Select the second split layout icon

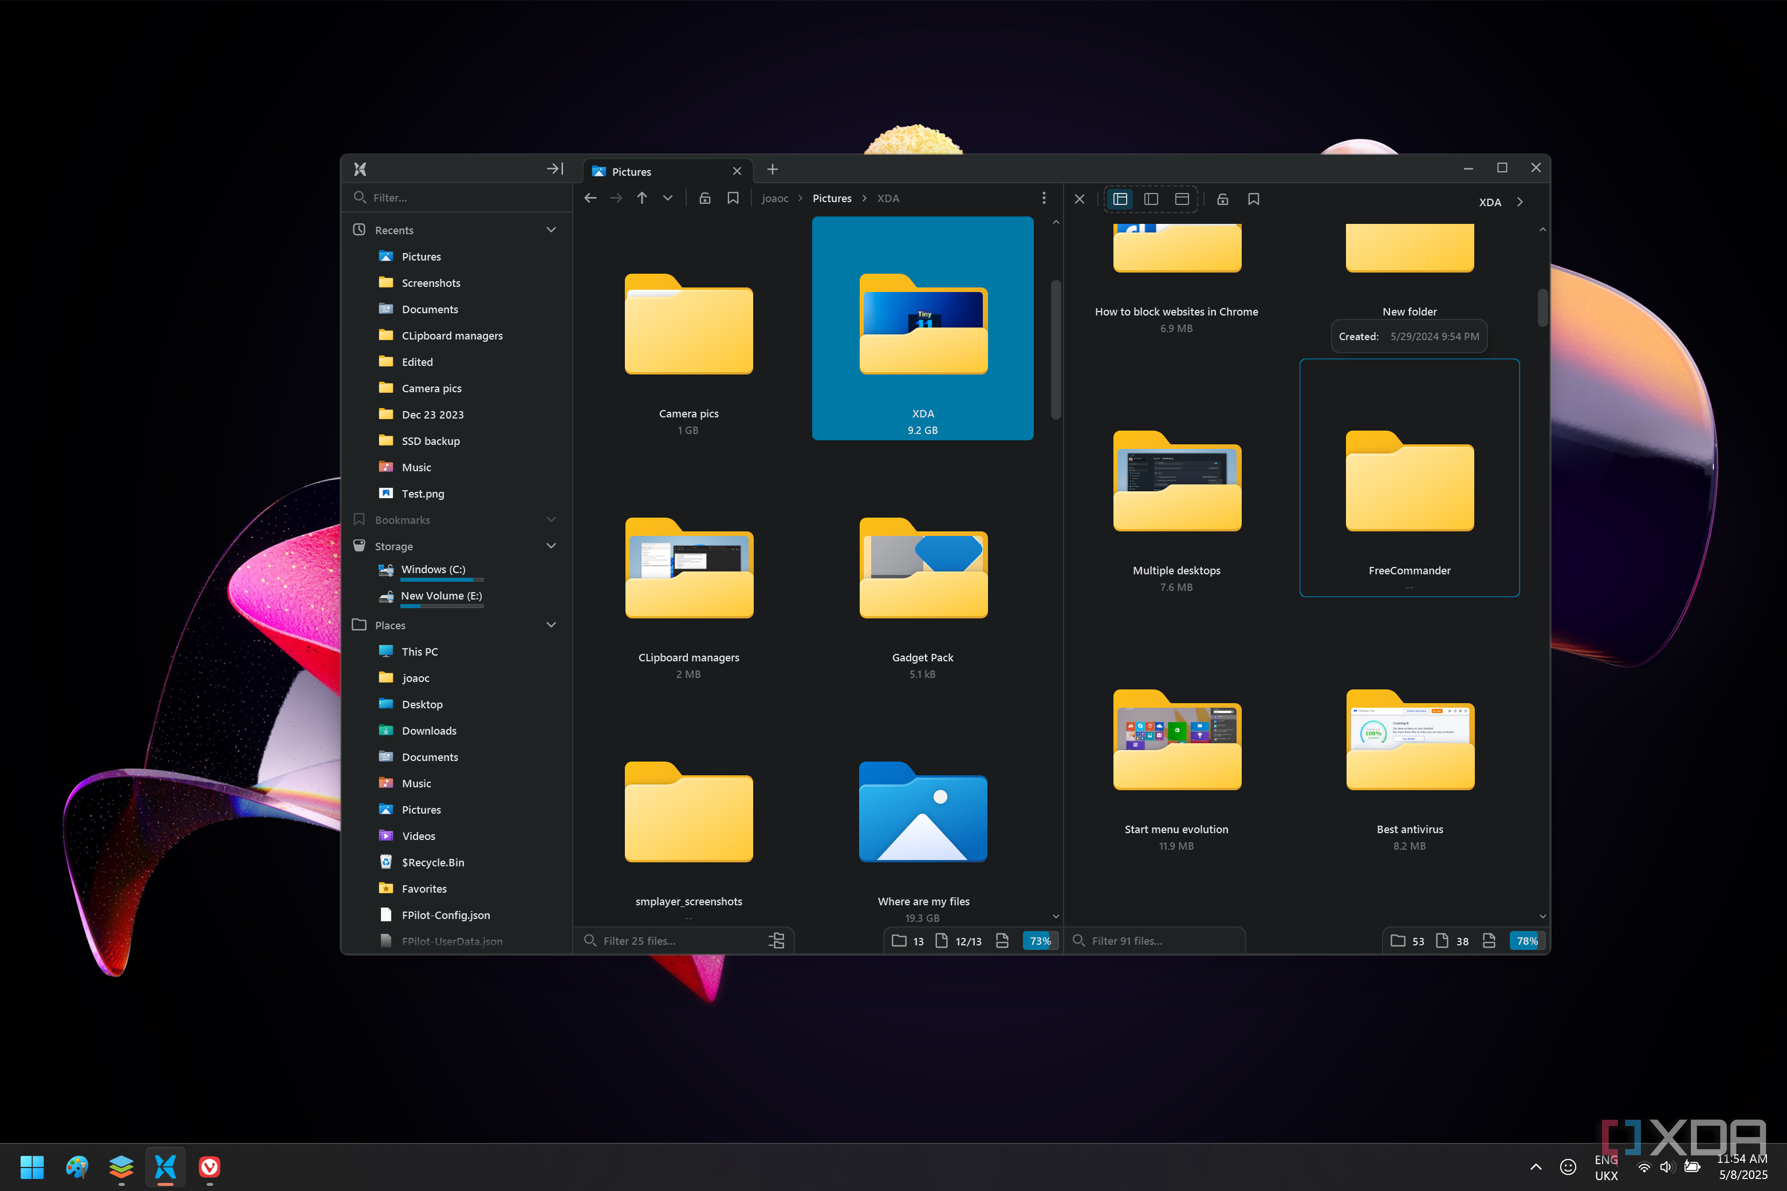[1151, 199]
